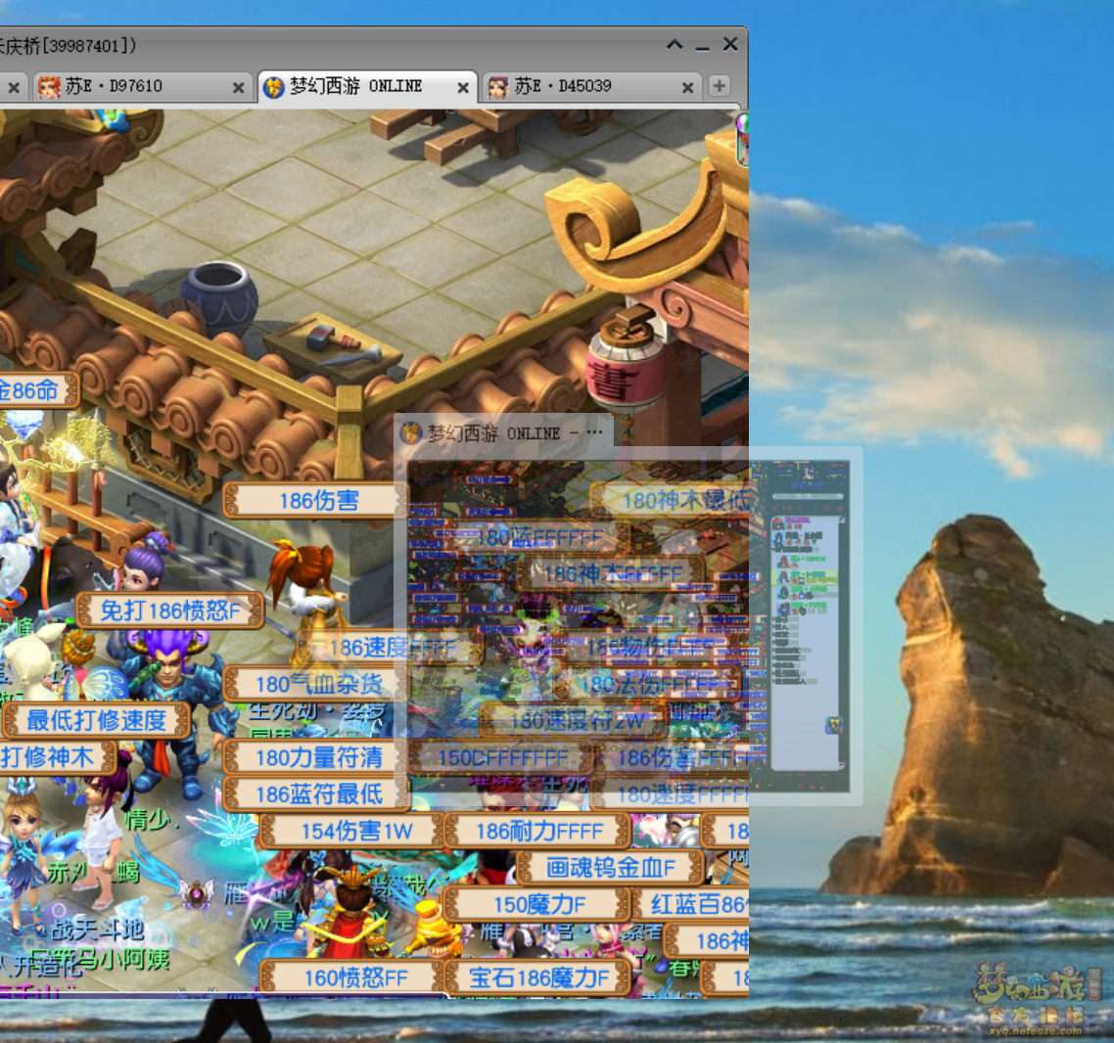Click the avatar icon on the D97610 tab
This screenshot has width=1114, height=1043.
tap(49, 87)
